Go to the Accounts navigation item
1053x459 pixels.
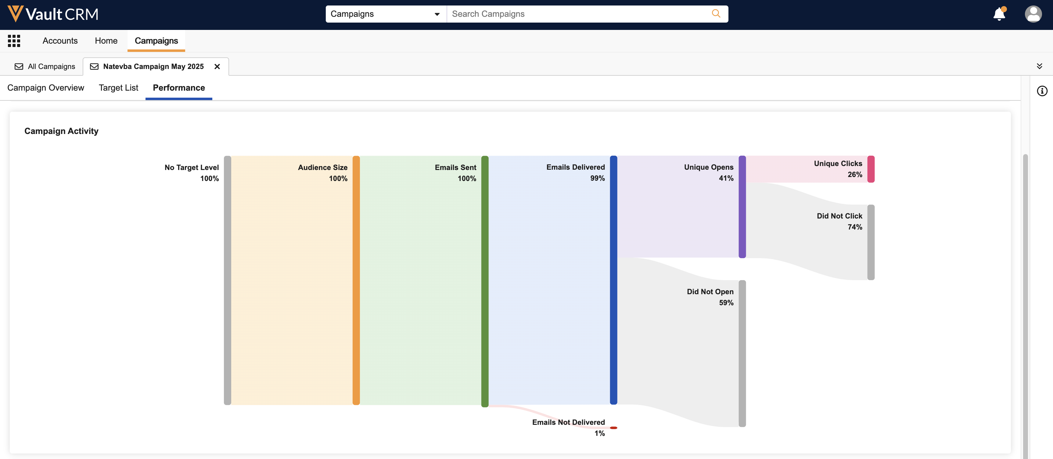(60, 41)
